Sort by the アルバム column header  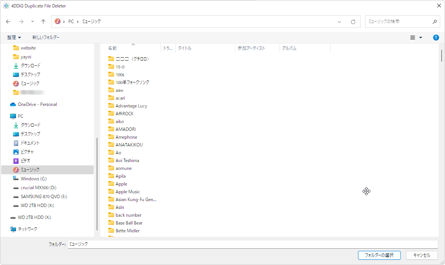point(305,48)
